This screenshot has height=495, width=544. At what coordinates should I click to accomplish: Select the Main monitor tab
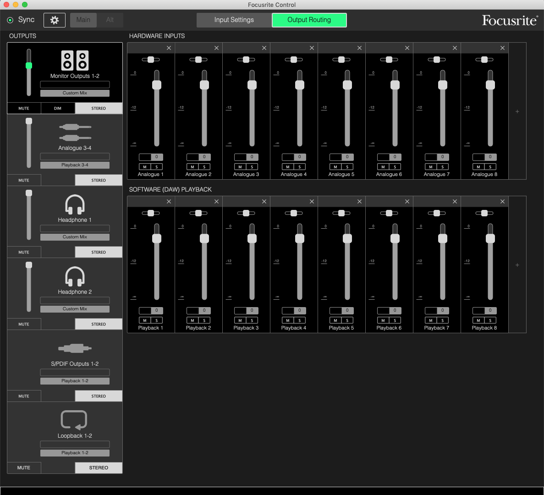83,20
